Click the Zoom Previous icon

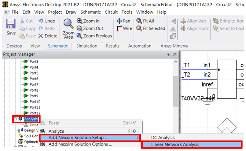(x=80, y=36)
